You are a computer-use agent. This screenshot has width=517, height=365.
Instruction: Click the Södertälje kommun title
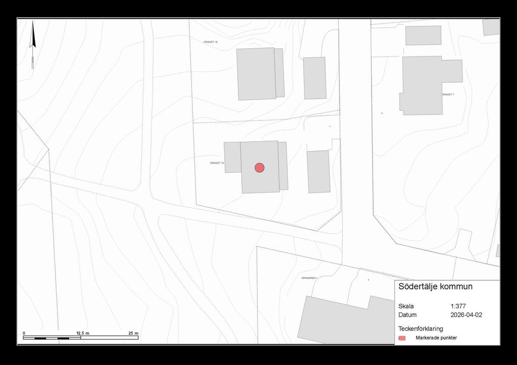[435, 287]
